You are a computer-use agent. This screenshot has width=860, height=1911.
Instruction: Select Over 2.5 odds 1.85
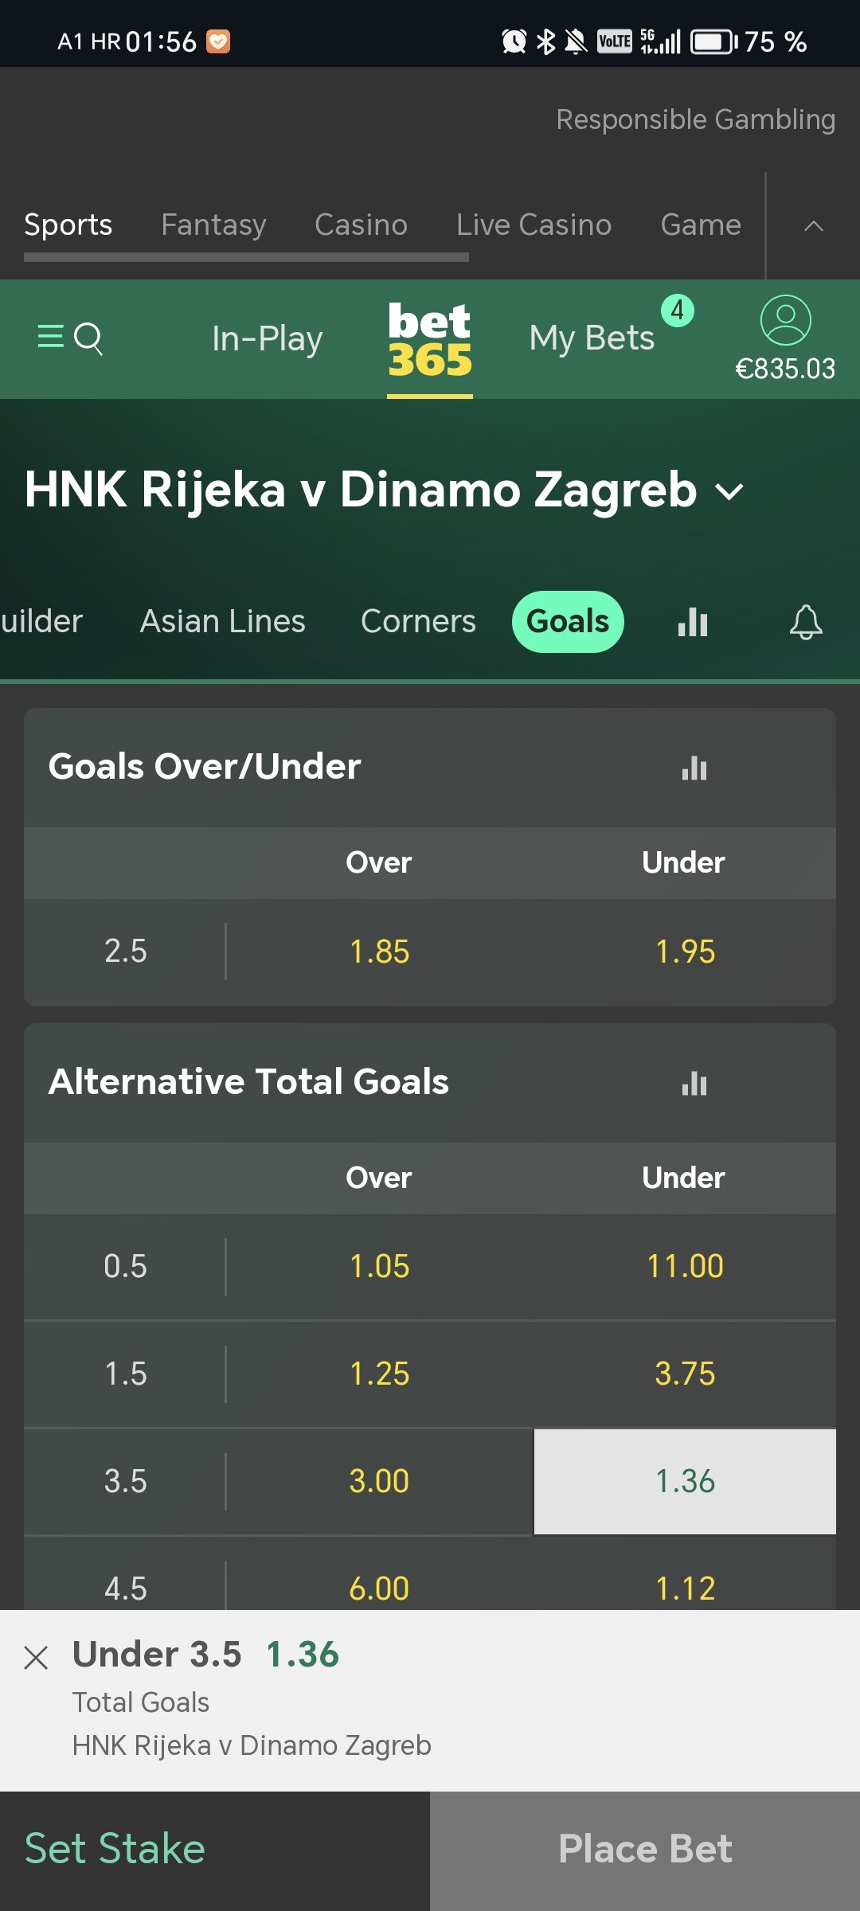[379, 952]
